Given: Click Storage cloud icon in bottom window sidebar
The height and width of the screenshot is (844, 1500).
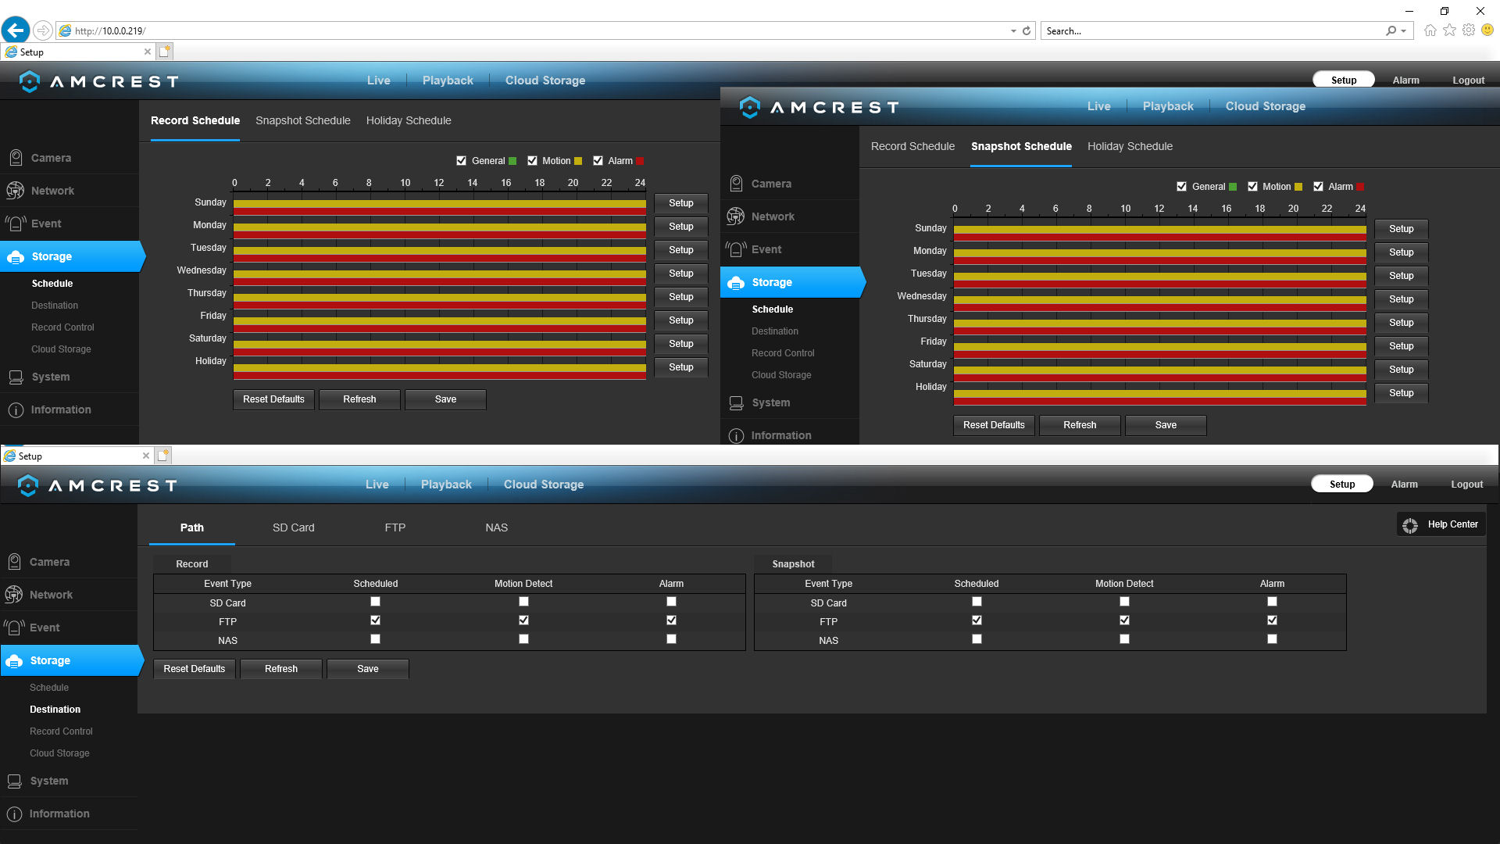Looking at the screenshot, I should [x=14, y=661].
